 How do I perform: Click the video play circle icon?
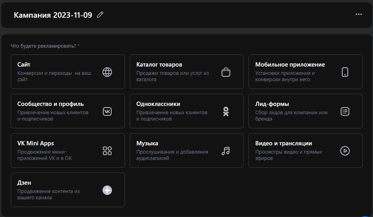pyautogui.click(x=345, y=151)
